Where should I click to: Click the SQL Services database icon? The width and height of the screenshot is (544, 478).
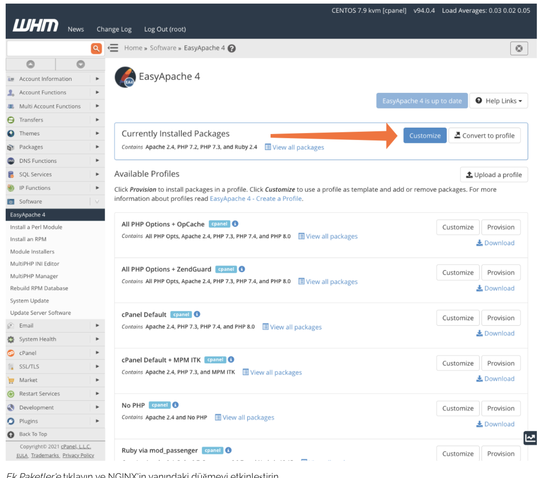(11, 174)
